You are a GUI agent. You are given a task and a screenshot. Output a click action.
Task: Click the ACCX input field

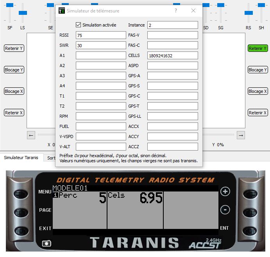(173, 126)
